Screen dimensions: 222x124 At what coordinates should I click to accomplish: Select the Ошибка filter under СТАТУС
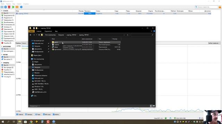click(x=6, y=43)
